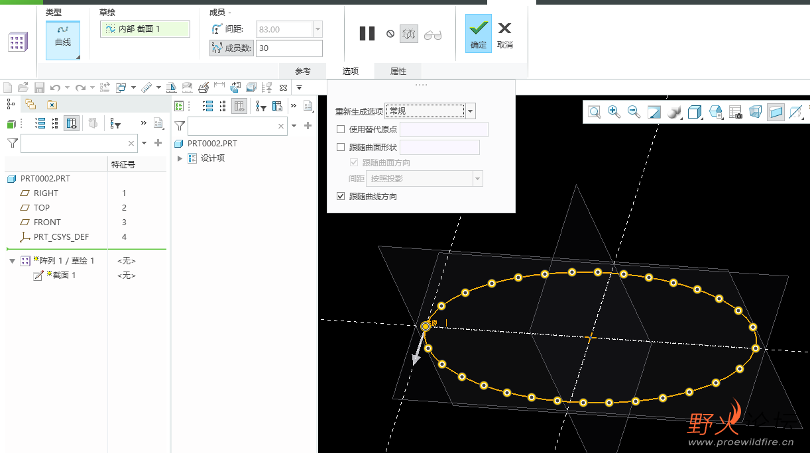Cancel the pattern with 取消
This screenshot has height=453, width=810.
coord(505,34)
